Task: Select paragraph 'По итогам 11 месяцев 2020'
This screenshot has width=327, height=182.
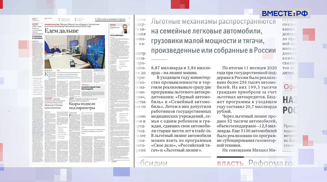Action: click(x=247, y=90)
